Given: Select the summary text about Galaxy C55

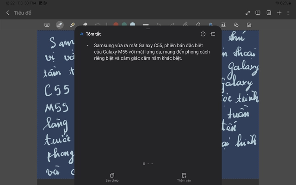Looking at the screenshot, I should click(x=152, y=52).
